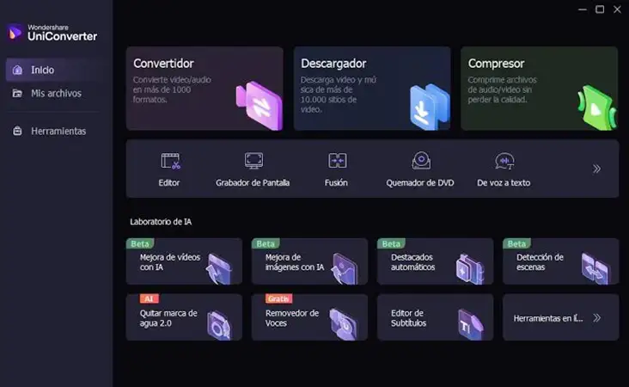Select the Quemador de DVD label
The height and width of the screenshot is (387, 629).
[x=420, y=182]
